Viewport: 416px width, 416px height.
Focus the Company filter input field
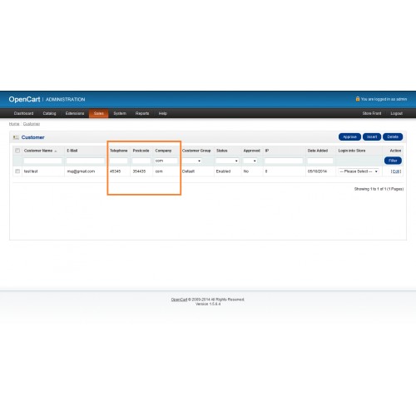point(166,161)
